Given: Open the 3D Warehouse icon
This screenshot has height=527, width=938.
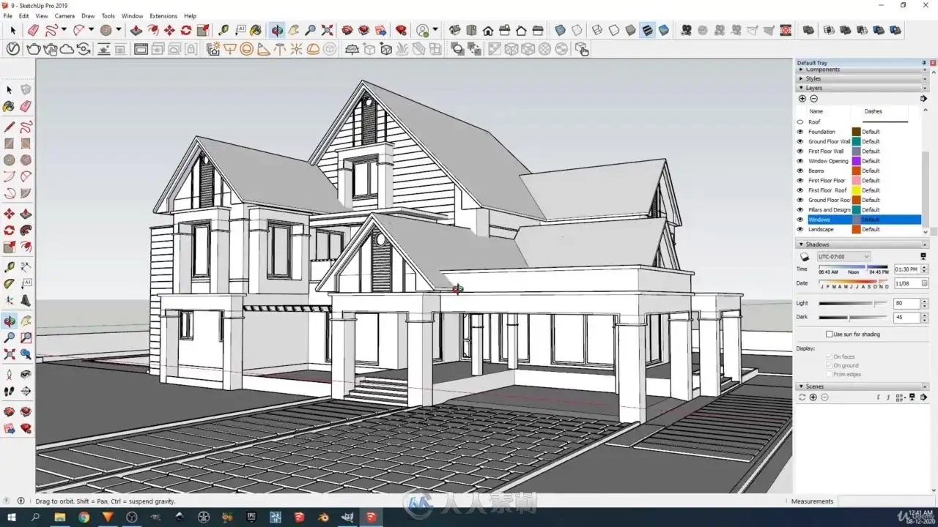Looking at the screenshot, I should point(347,30).
